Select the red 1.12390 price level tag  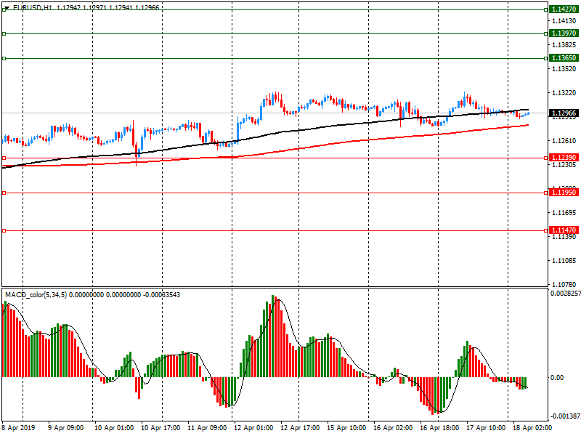pos(564,158)
